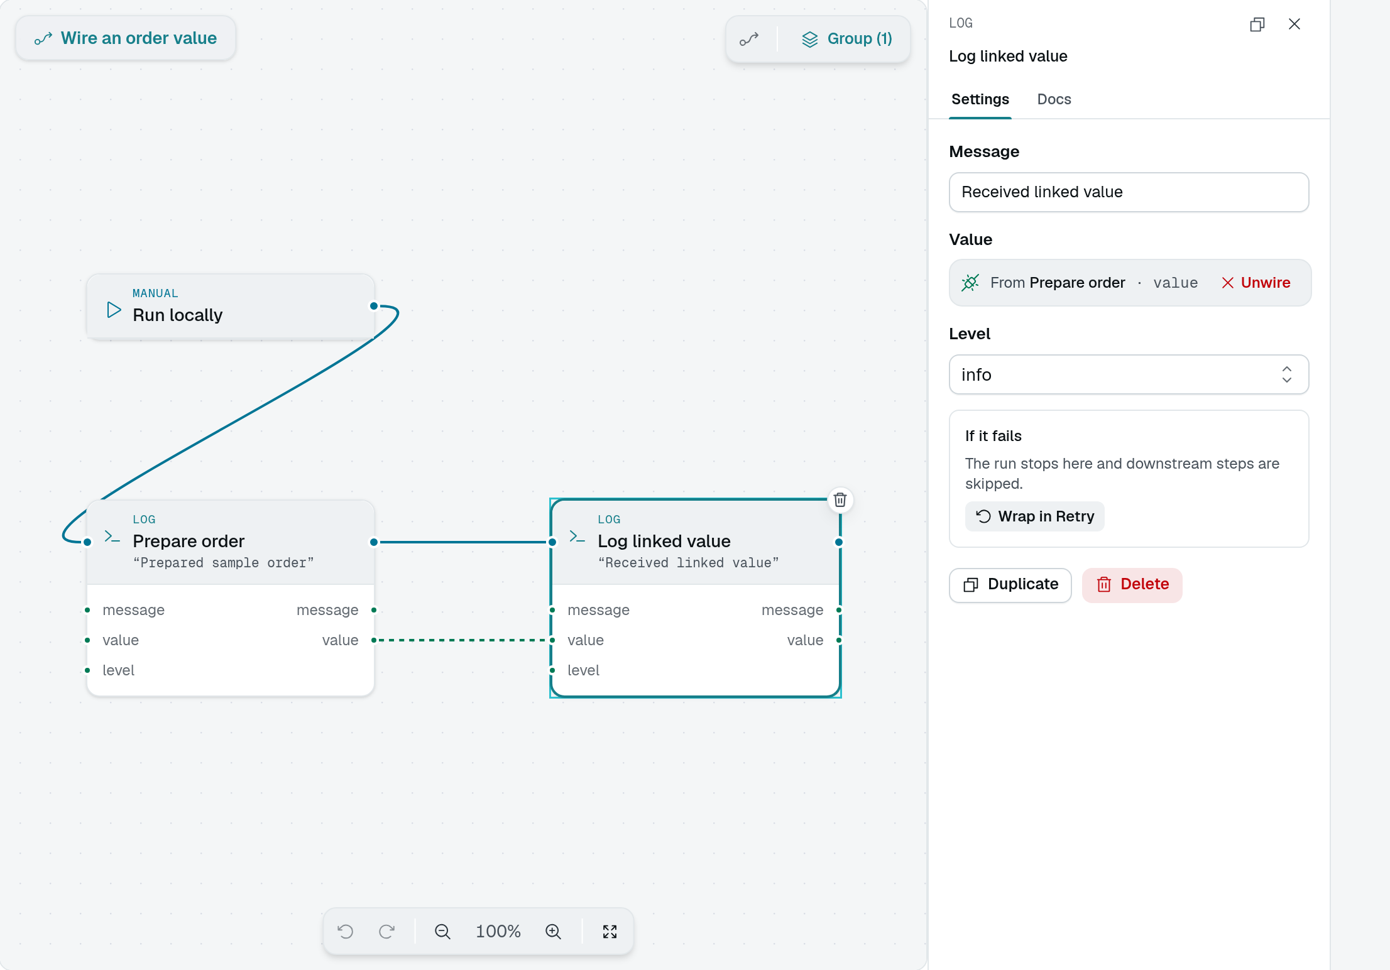Click Wrap in Retry
This screenshot has width=1390, height=970.
(x=1034, y=516)
